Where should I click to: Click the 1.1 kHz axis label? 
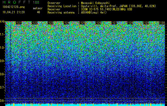tap(2, 34)
